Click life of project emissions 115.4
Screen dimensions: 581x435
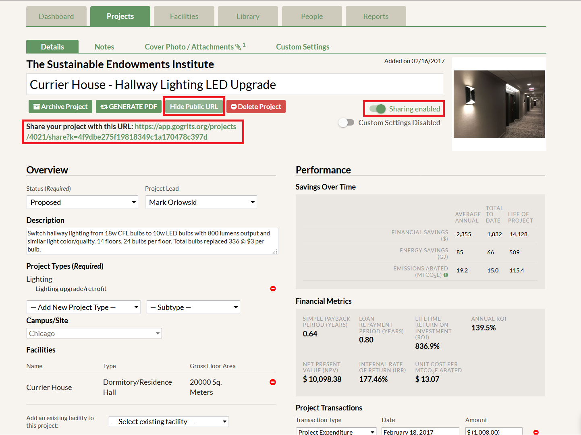click(517, 270)
